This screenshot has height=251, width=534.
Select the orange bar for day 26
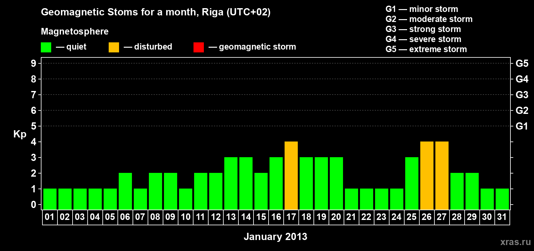click(427, 175)
